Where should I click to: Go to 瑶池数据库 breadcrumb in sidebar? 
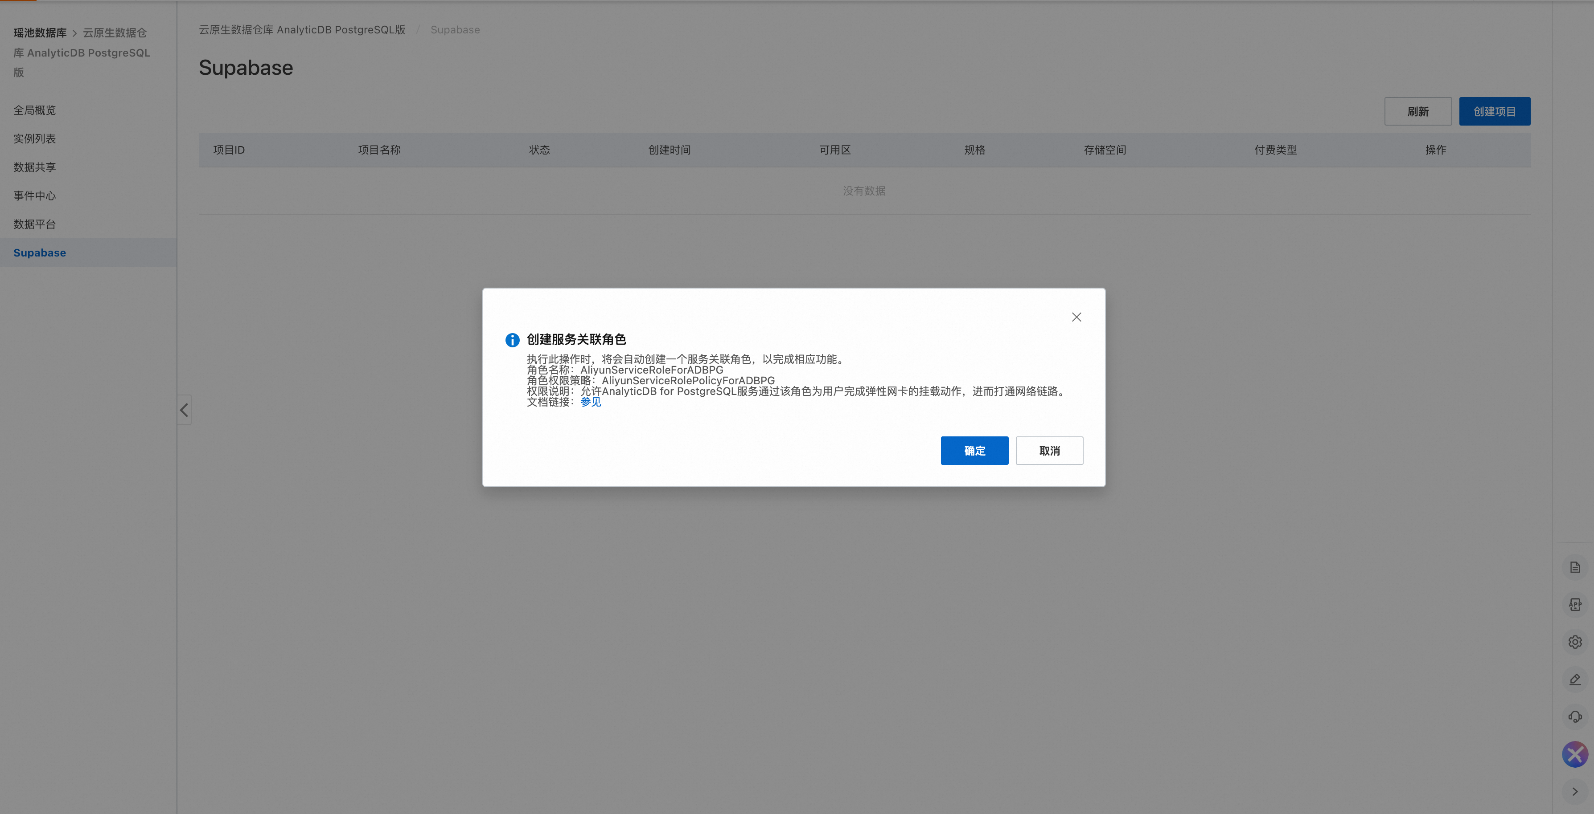tap(40, 33)
